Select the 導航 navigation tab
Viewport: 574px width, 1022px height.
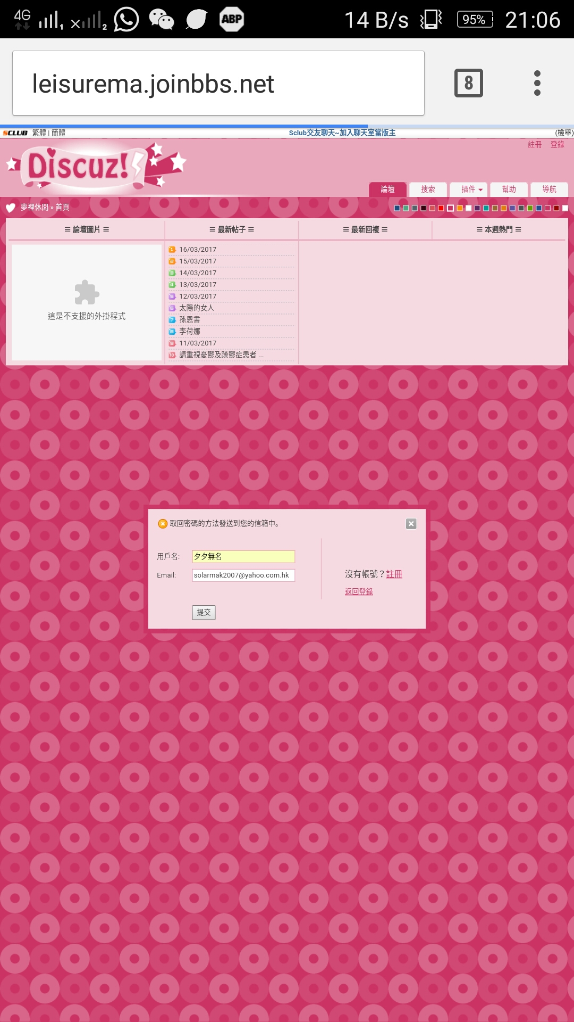[x=549, y=189]
